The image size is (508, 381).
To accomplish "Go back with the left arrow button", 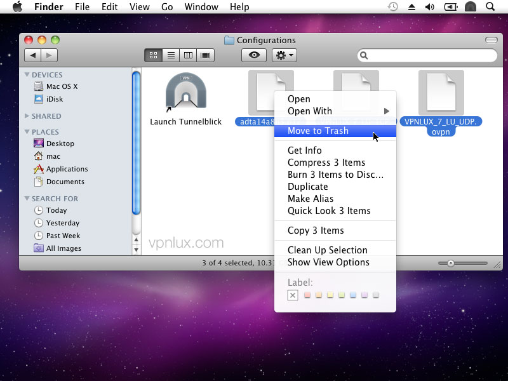I will (x=33, y=55).
